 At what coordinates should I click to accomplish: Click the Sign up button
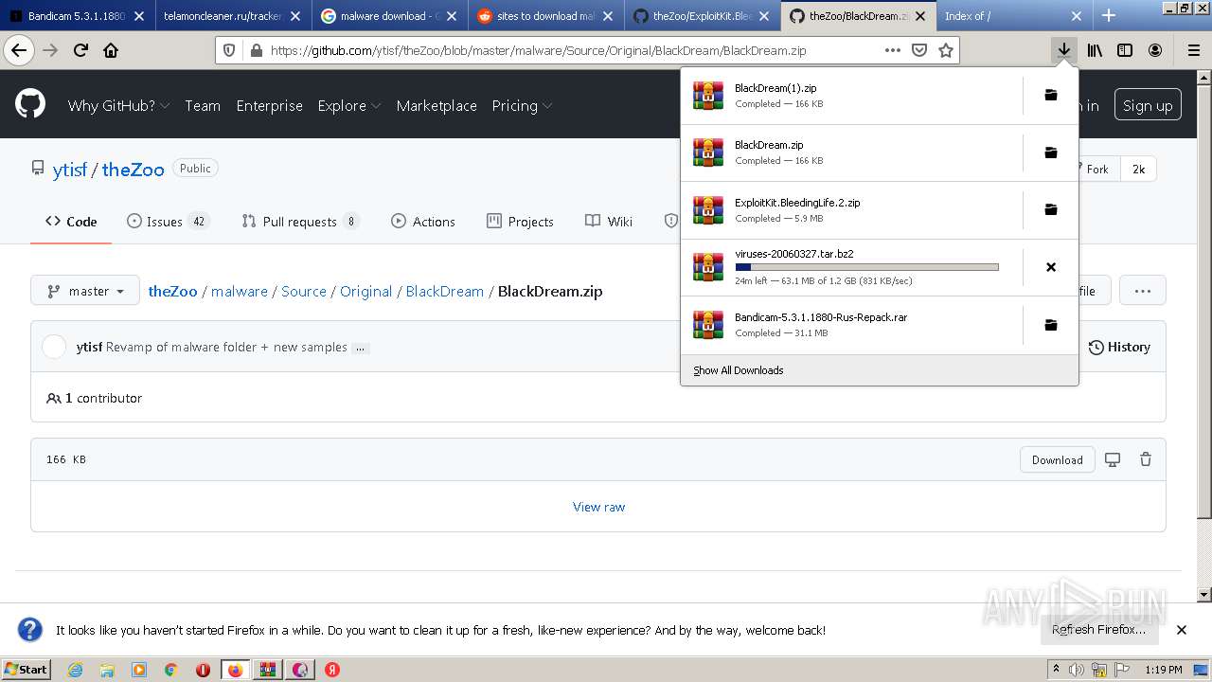1148,105
